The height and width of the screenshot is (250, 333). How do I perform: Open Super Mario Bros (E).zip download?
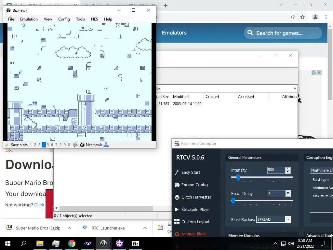(x=38, y=228)
